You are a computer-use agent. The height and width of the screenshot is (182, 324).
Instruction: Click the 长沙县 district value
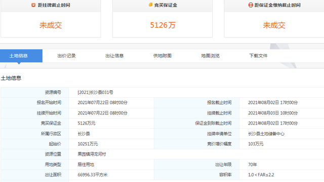coord(84,134)
